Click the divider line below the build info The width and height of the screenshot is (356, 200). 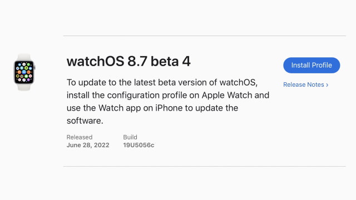click(x=205, y=167)
